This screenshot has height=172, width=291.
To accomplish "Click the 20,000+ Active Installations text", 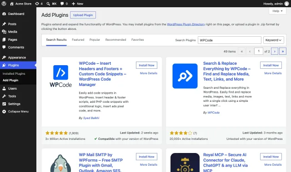I will (189, 139).
